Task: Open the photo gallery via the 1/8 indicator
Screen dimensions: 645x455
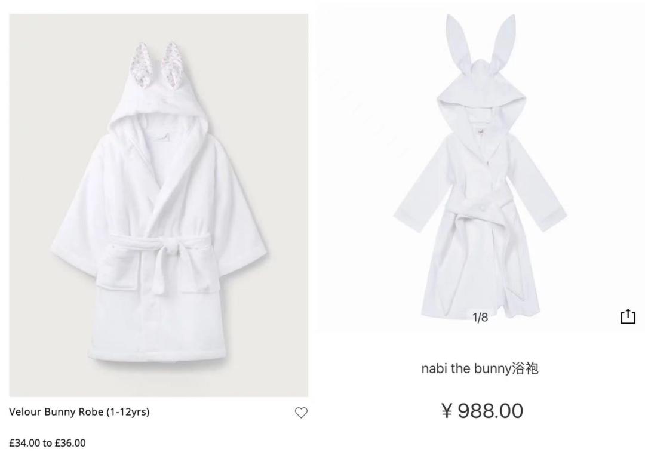Action: (x=479, y=318)
